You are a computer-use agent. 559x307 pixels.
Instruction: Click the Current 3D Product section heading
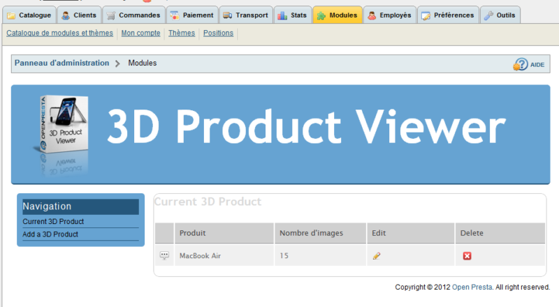[x=208, y=202]
